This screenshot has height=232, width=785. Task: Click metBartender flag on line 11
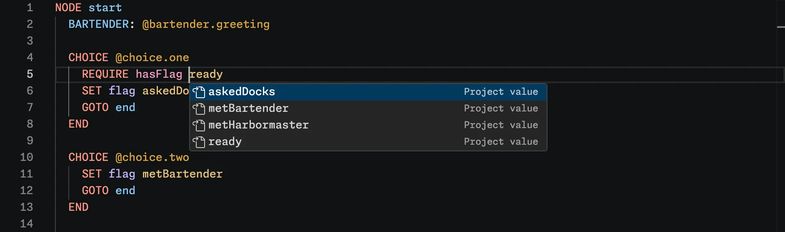point(182,174)
